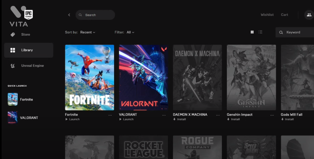Click the Fortnite title text
Viewport: 314px width, 159px height.
coord(71,115)
